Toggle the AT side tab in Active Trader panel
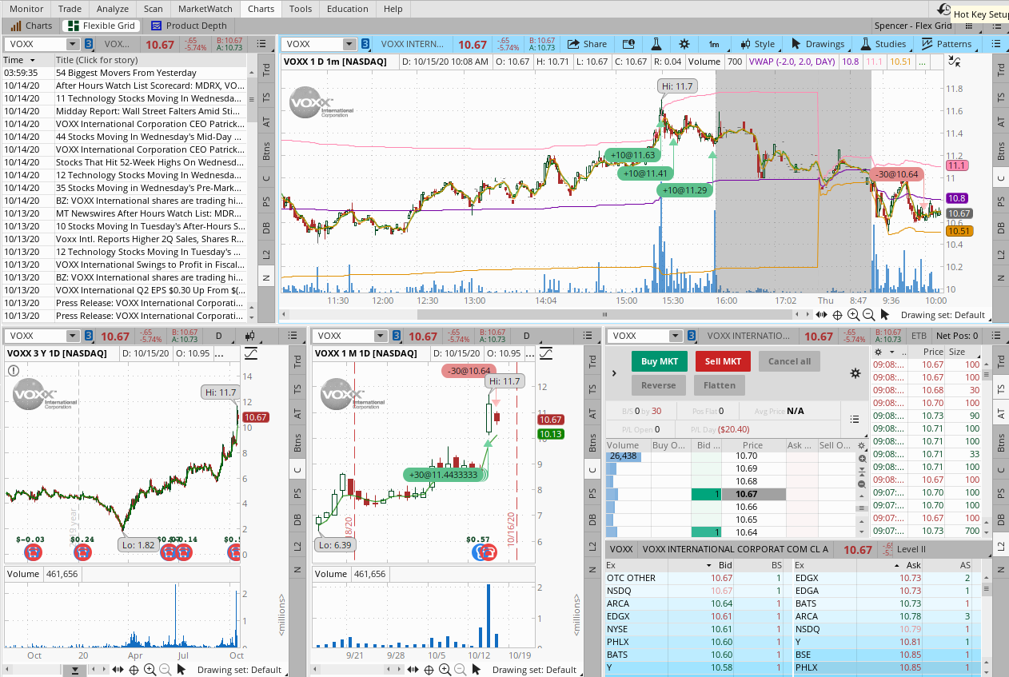1009x677 pixels. pyautogui.click(x=999, y=414)
